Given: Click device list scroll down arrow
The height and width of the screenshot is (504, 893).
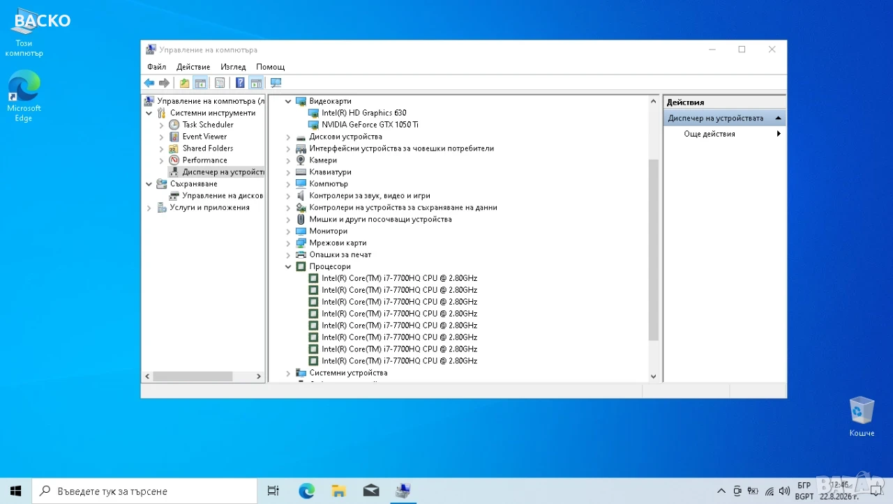Looking at the screenshot, I should coord(653,376).
